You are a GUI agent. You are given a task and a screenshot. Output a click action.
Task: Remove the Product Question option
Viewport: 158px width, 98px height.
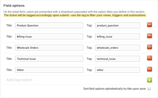(x=149, y=25)
